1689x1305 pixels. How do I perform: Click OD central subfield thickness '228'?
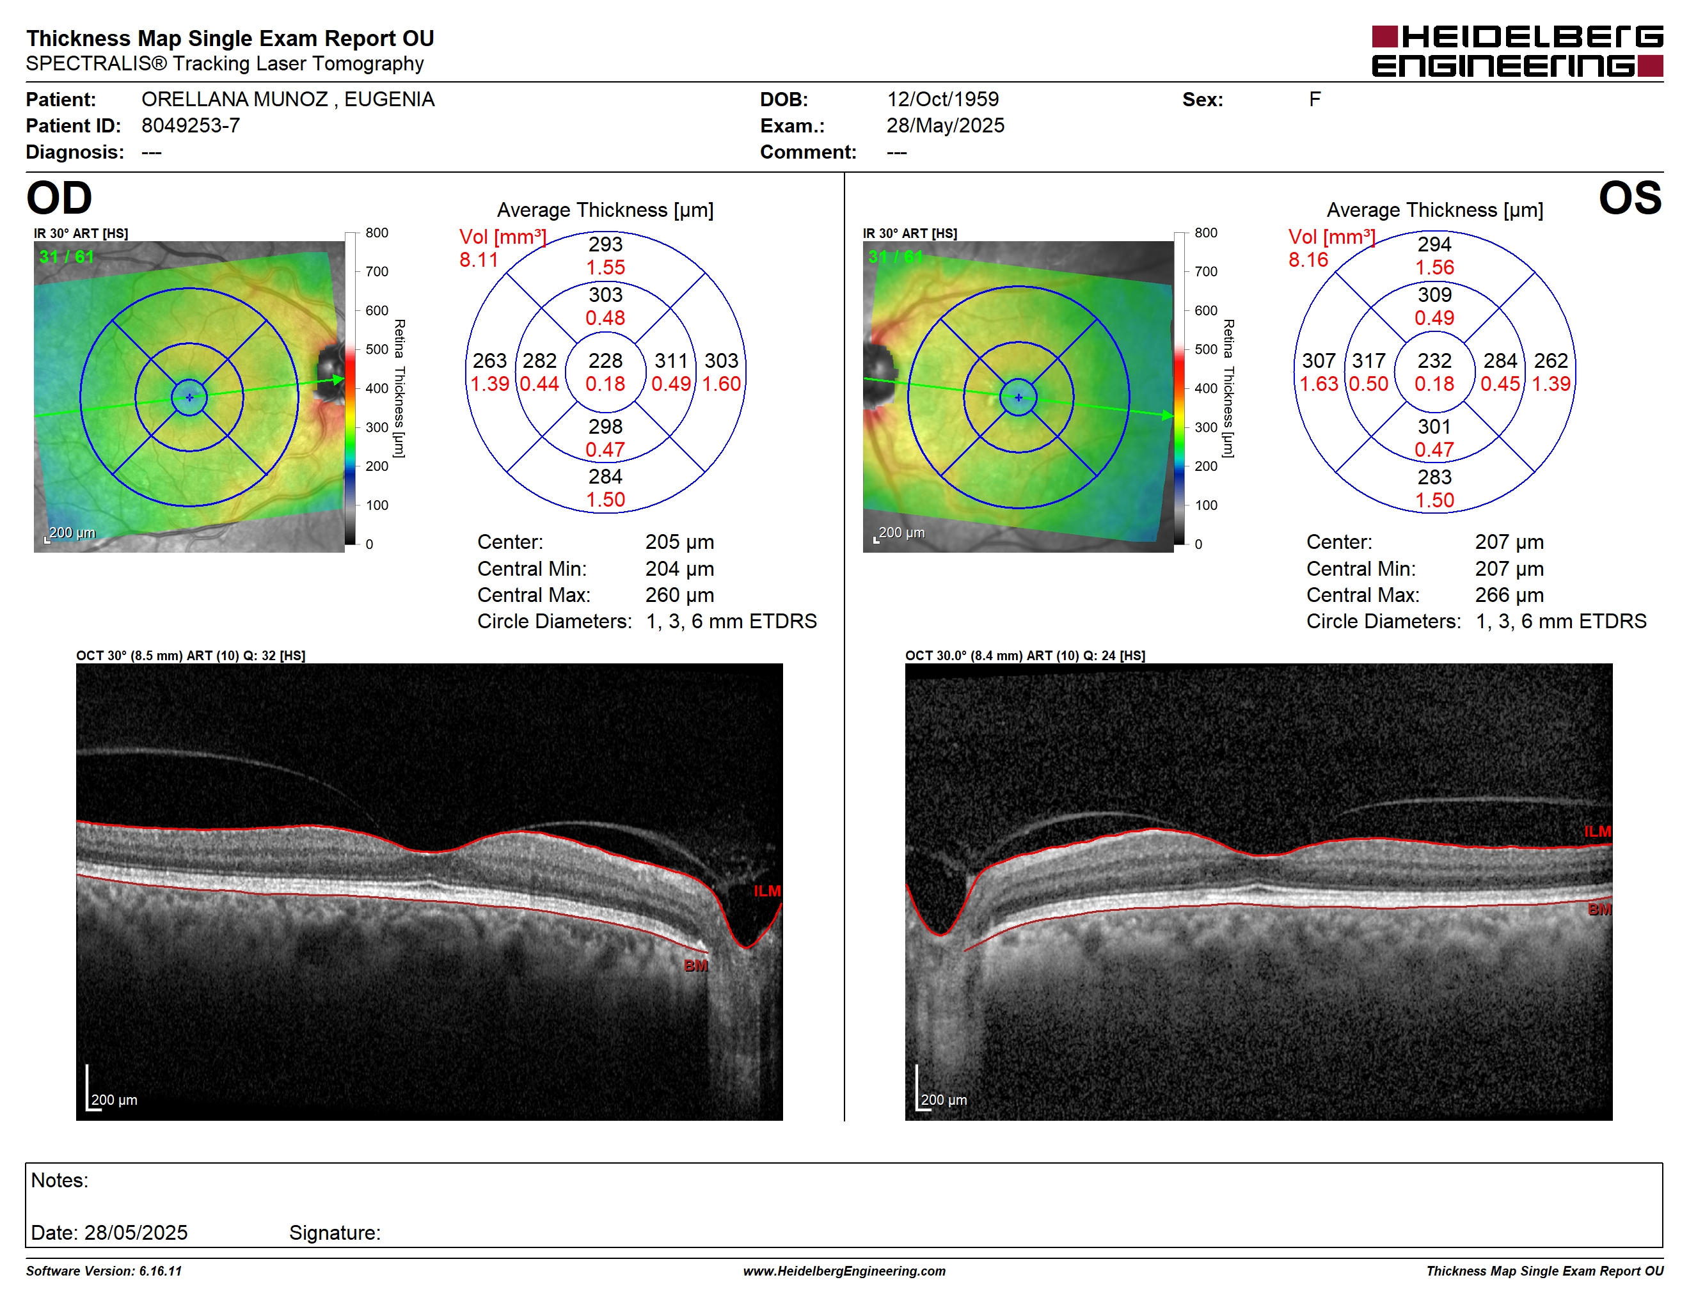tap(605, 360)
